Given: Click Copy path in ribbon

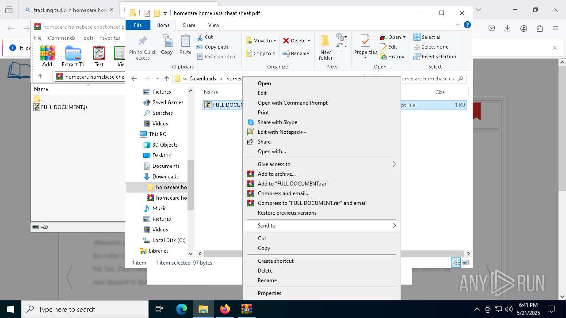Looking at the screenshot, I should click(x=212, y=47).
